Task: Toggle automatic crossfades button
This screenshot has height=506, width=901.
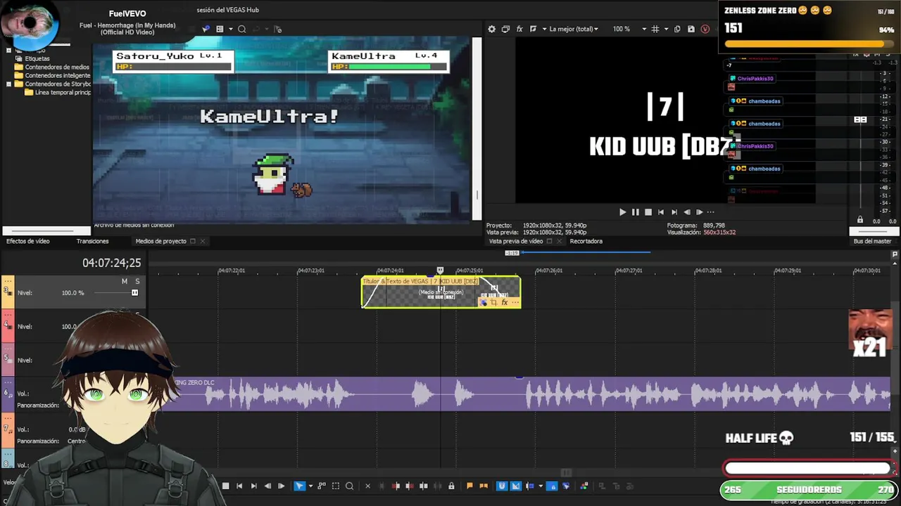Action: (x=516, y=486)
